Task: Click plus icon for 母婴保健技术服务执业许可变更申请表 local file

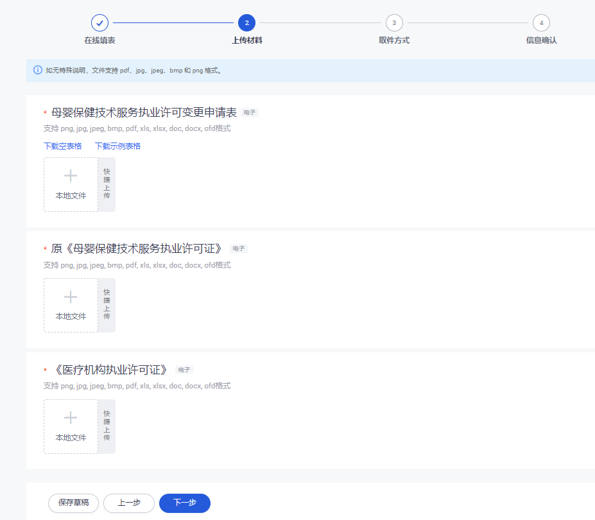Action: click(x=71, y=176)
